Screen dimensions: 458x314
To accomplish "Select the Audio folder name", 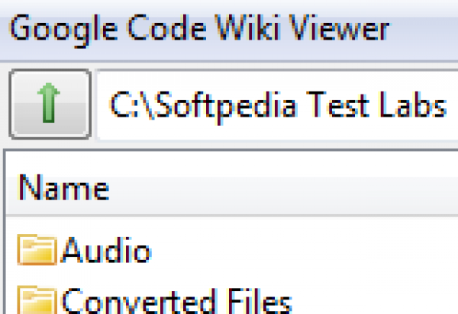I will click(x=105, y=251).
